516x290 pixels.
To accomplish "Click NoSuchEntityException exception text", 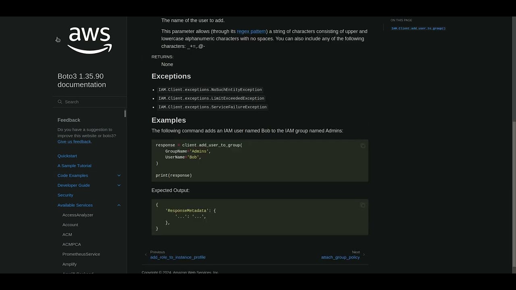I will pos(210,90).
